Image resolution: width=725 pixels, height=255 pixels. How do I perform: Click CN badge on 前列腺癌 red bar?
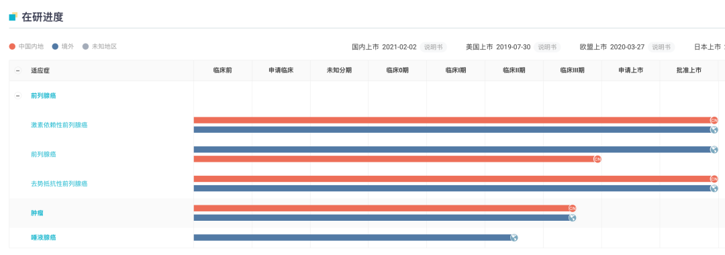tap(597, 159)
